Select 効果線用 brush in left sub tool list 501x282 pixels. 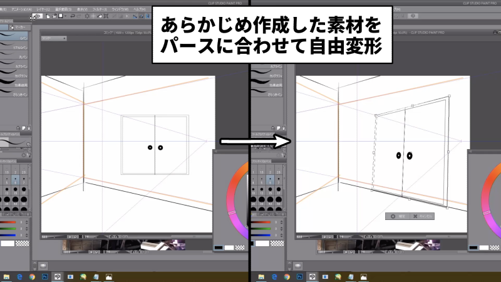pos(14,83)
